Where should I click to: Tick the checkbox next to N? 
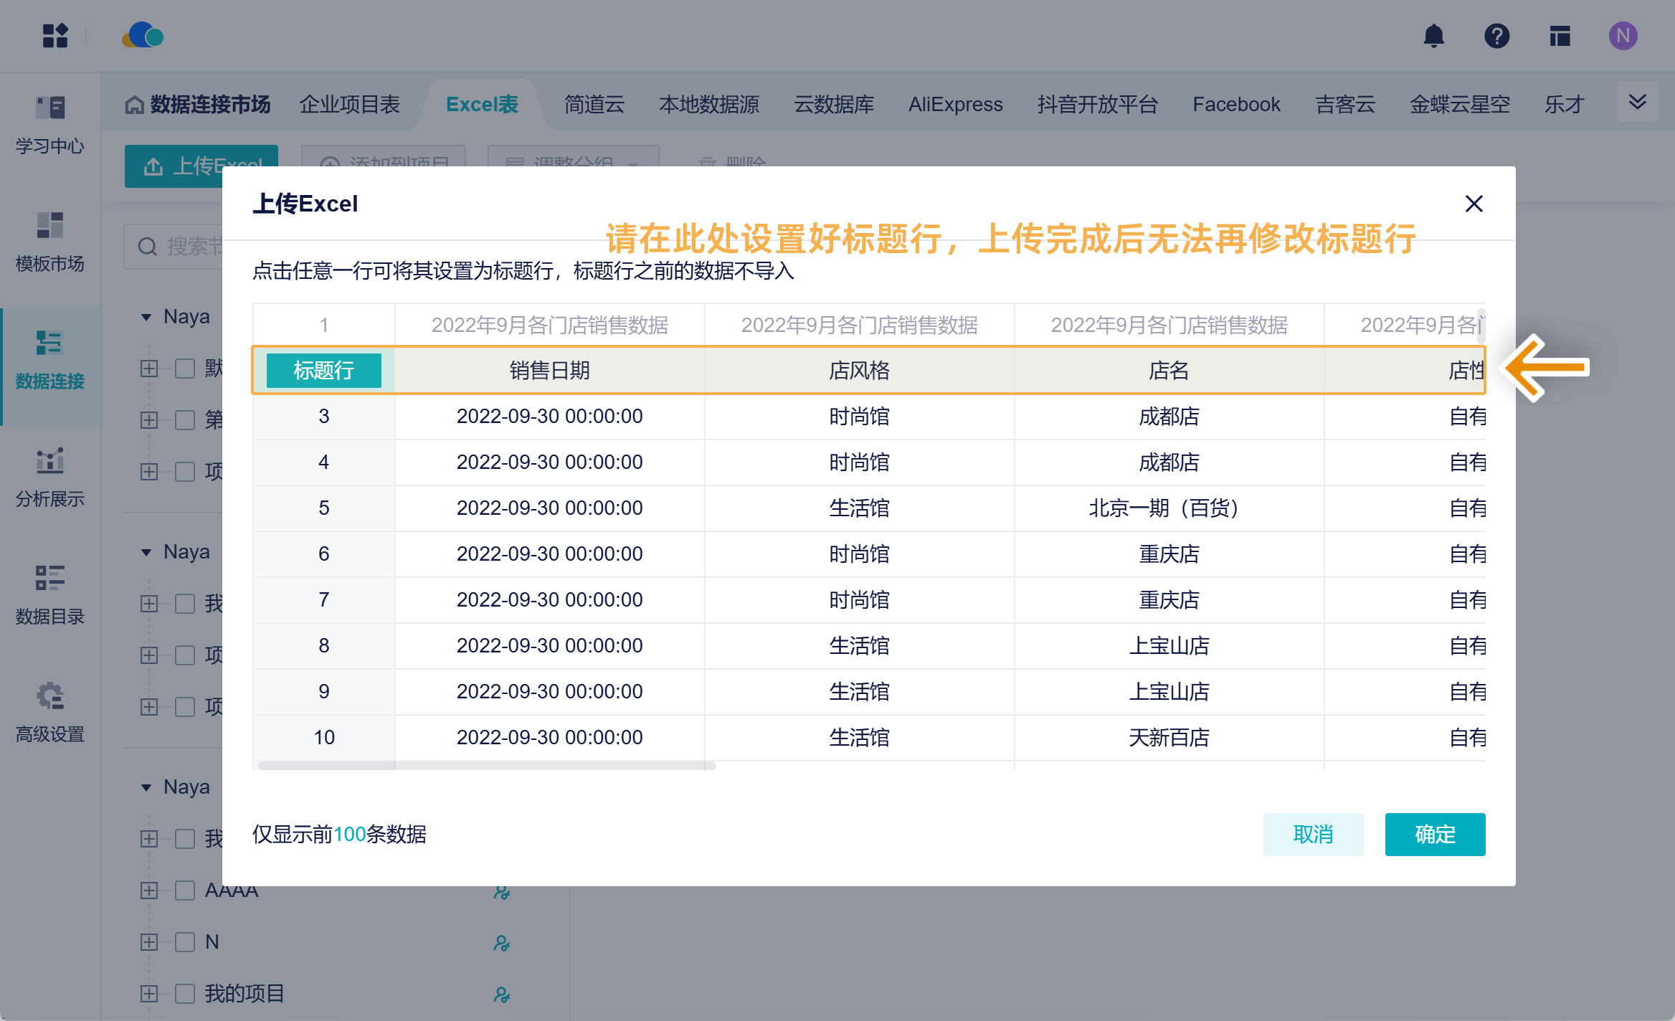(x=185, y=942)
